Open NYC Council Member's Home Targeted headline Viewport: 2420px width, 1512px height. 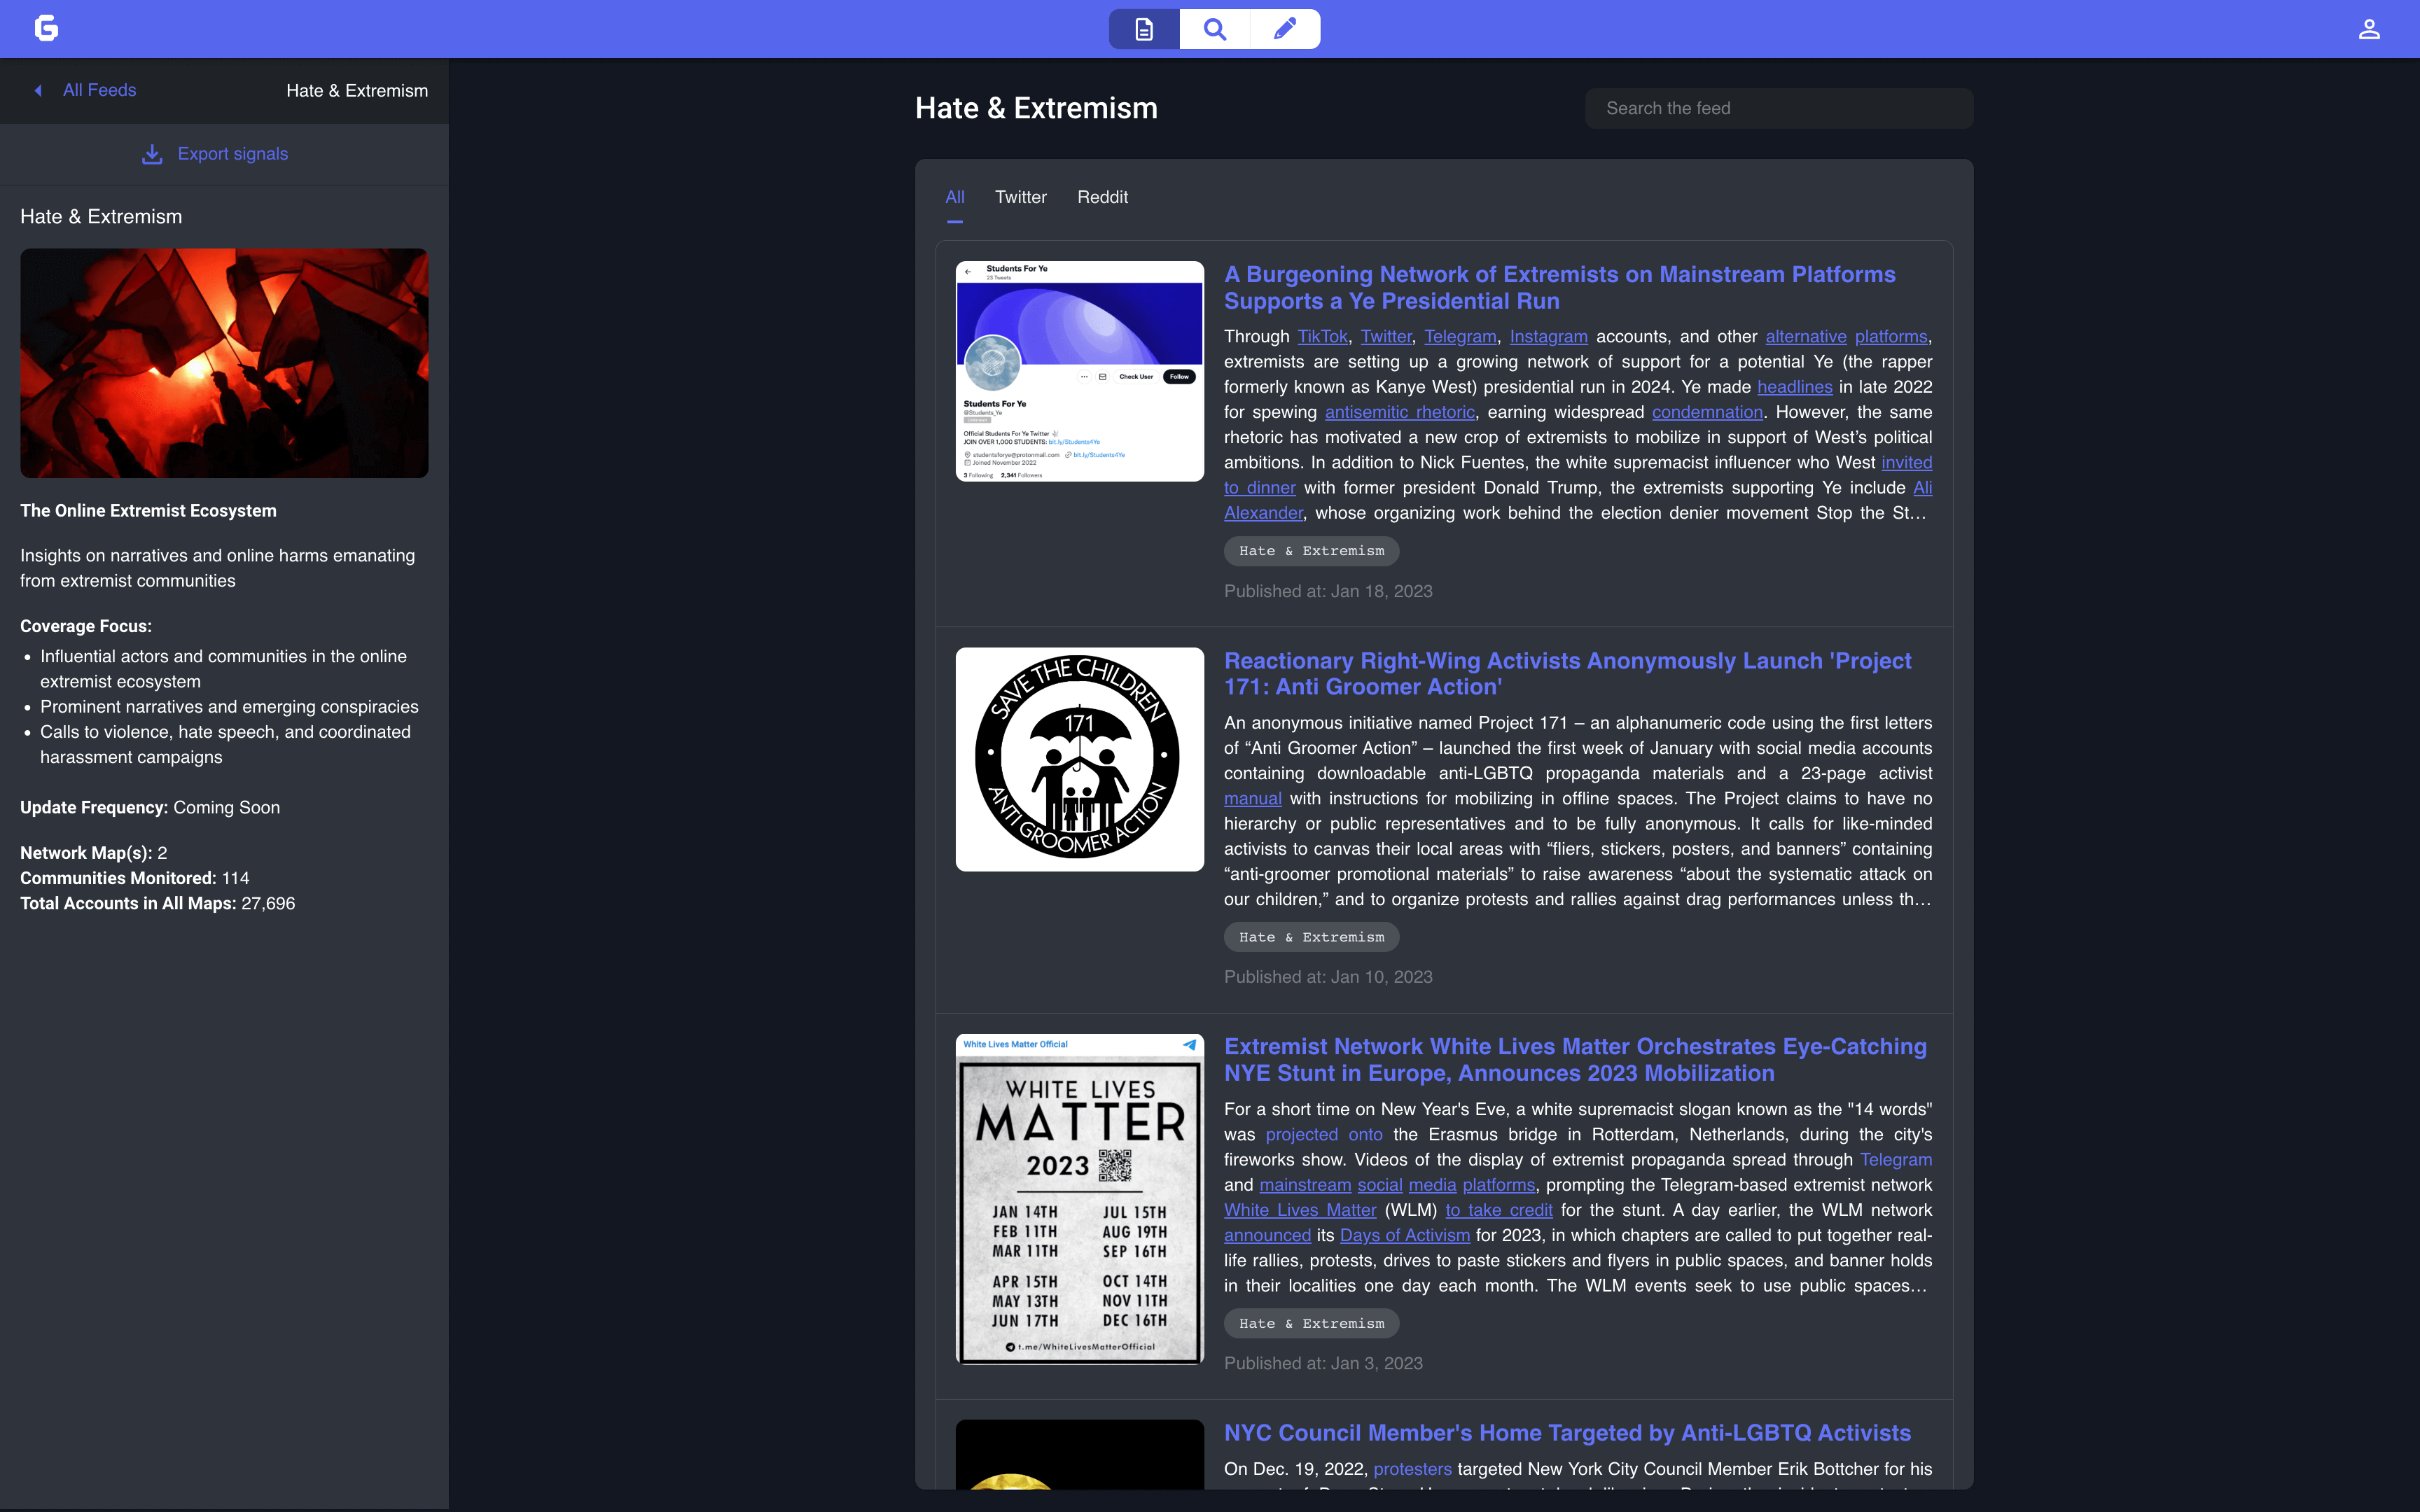tap(1567, 1432)
